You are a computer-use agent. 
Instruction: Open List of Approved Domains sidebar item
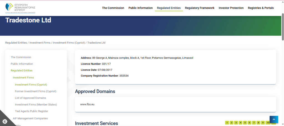coord(31,98)
